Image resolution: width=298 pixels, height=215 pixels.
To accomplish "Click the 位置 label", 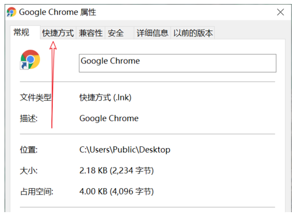I will coord(29,150).
